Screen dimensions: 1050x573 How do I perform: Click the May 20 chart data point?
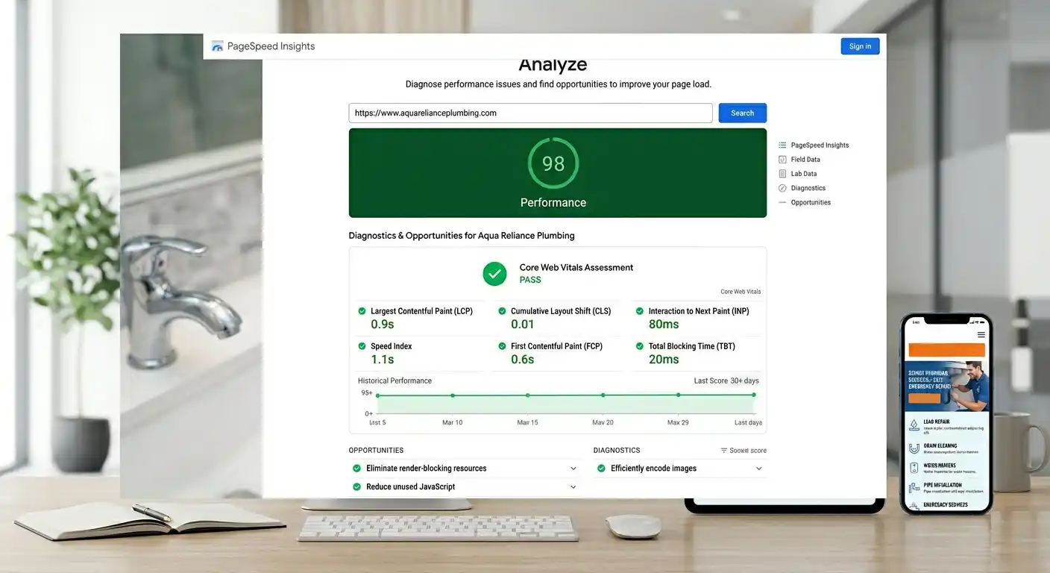tap(603, 395)
